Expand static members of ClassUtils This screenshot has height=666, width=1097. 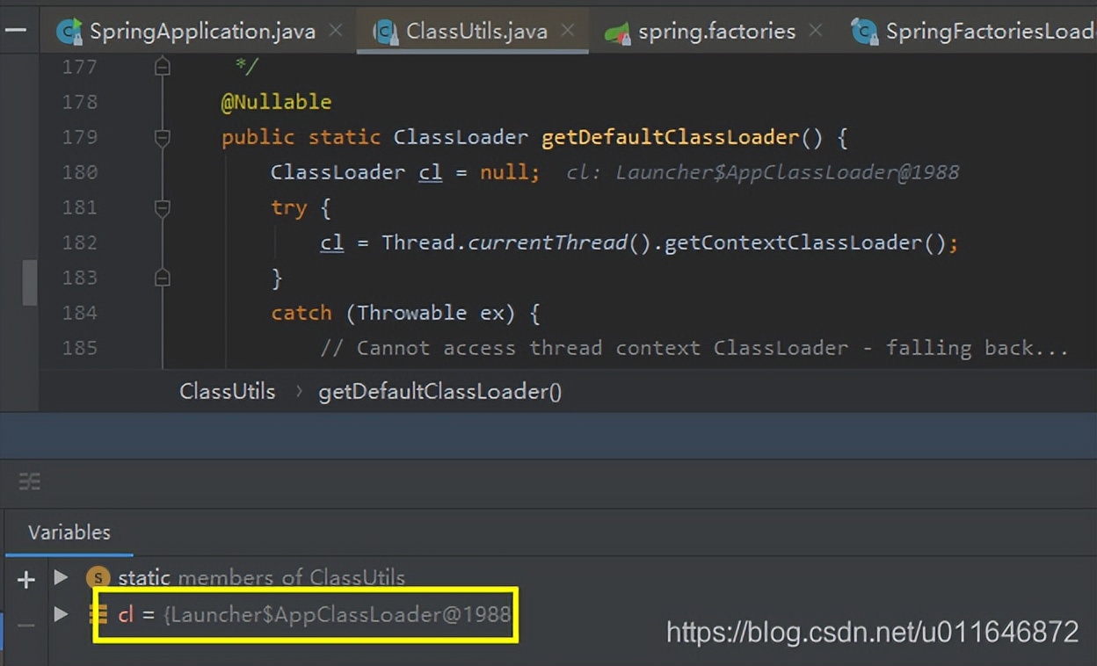click(x=61, y=577)
